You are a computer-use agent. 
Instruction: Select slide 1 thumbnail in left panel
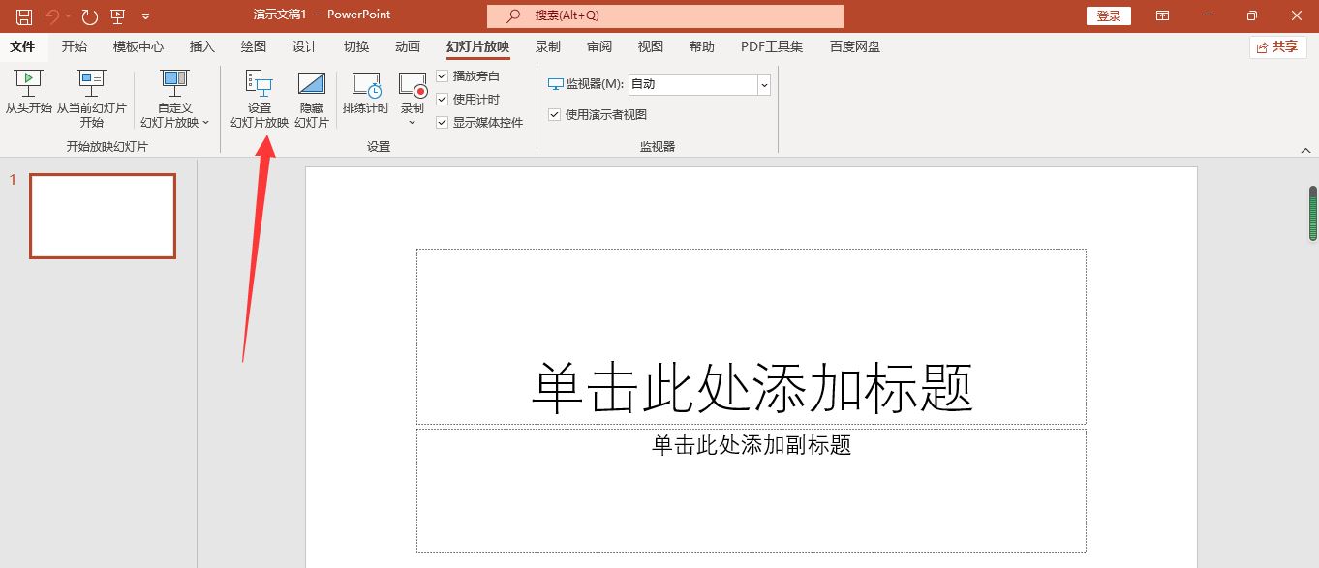pos(103,217)
